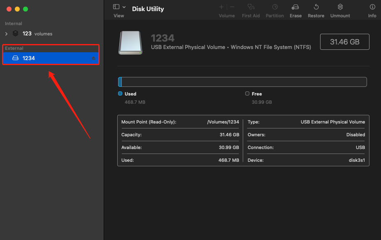
Task: Click the Partition pie icon
Action: pos(275,7)
